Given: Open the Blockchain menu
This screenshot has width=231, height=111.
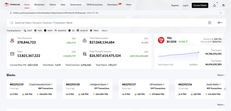Looking at the screenshot, I should click(39, 4).
